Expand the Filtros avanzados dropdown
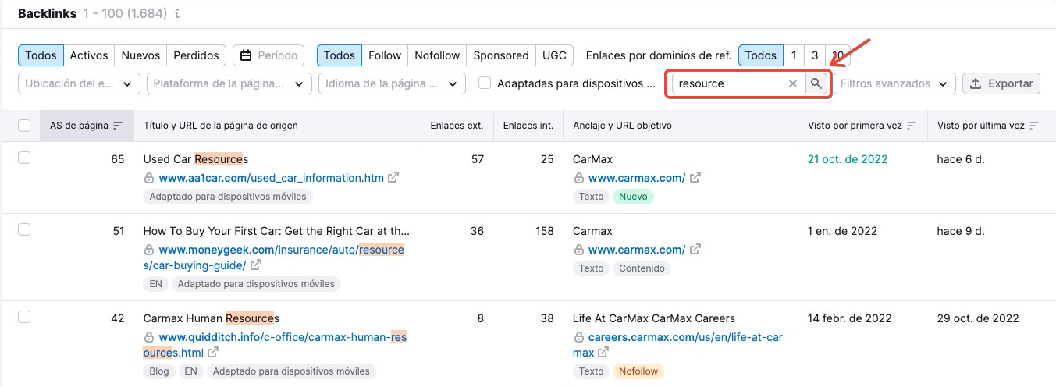The image size is (1056, 387). [894, 83]
